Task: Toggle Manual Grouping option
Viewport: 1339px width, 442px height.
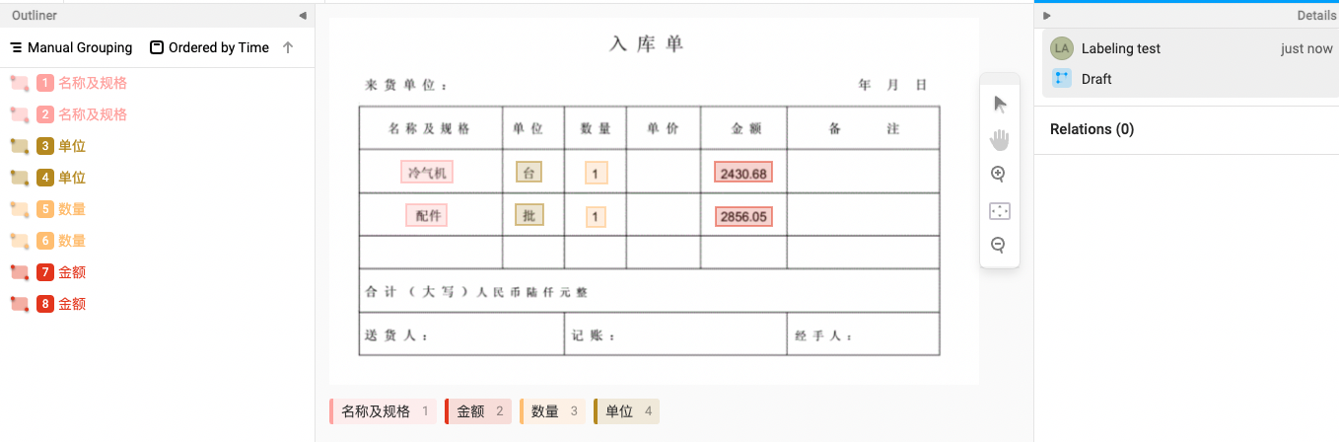Action: coord(71,47)
